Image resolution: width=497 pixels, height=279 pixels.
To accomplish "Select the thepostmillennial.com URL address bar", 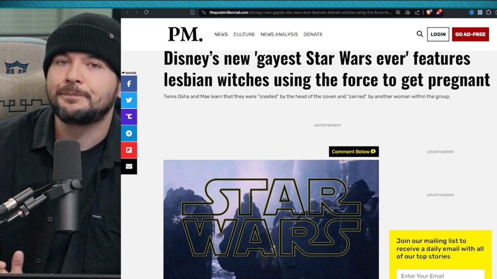I will click(300, 12).
